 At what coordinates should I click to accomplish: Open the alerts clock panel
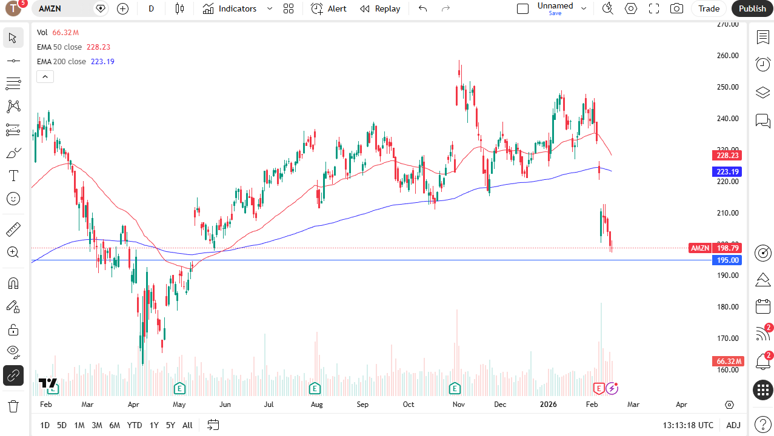point(762,64)
